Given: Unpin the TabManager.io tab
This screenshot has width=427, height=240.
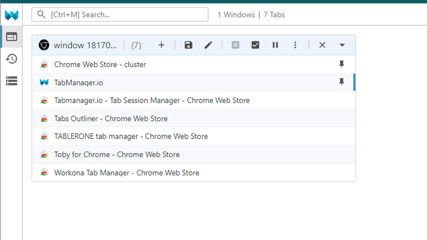Looking at the screenshot, I should coord(341,82).
